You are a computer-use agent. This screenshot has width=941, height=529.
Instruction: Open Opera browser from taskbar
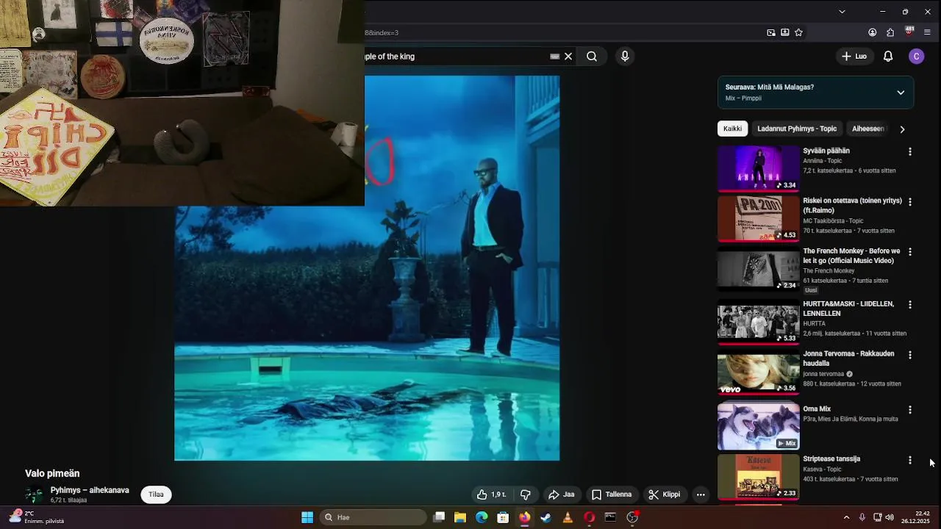[x=589, y=517]
